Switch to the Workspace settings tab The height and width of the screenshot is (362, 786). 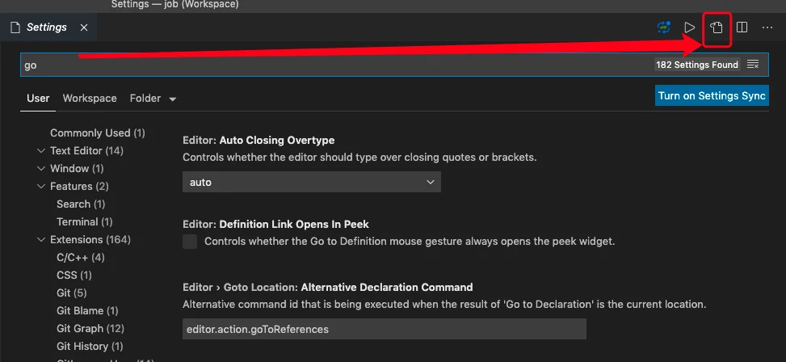point(90,99)
